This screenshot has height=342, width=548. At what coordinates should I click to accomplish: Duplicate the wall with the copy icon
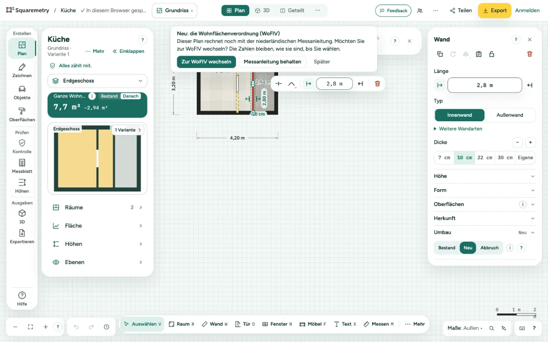point(440,54)
